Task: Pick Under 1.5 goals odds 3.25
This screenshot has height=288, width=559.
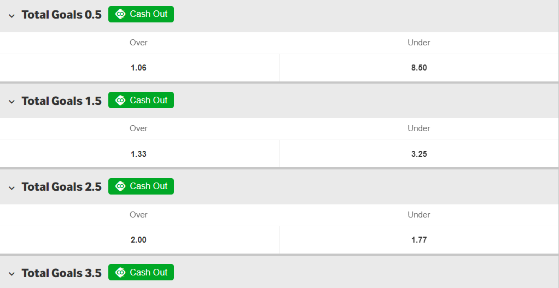Action: (x=419, y=154)
